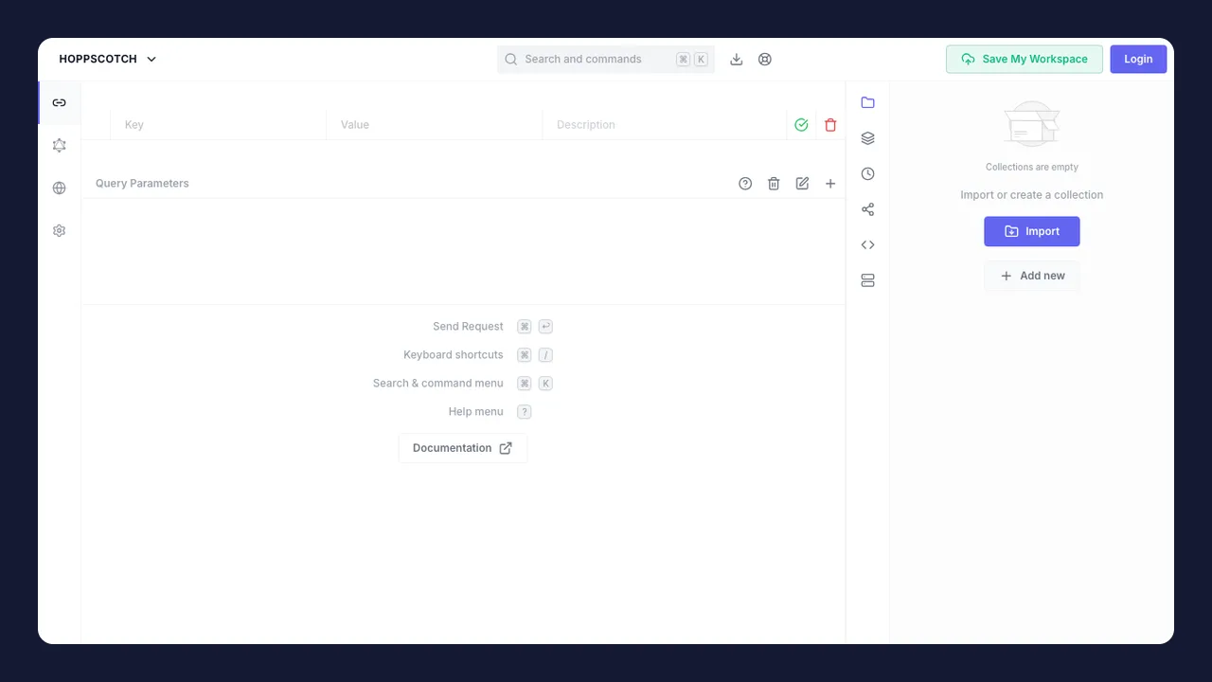The width and height of the screenshot is (1212, 682).
Task: Open the Share request tab icon
Action: tap(867, 209)
